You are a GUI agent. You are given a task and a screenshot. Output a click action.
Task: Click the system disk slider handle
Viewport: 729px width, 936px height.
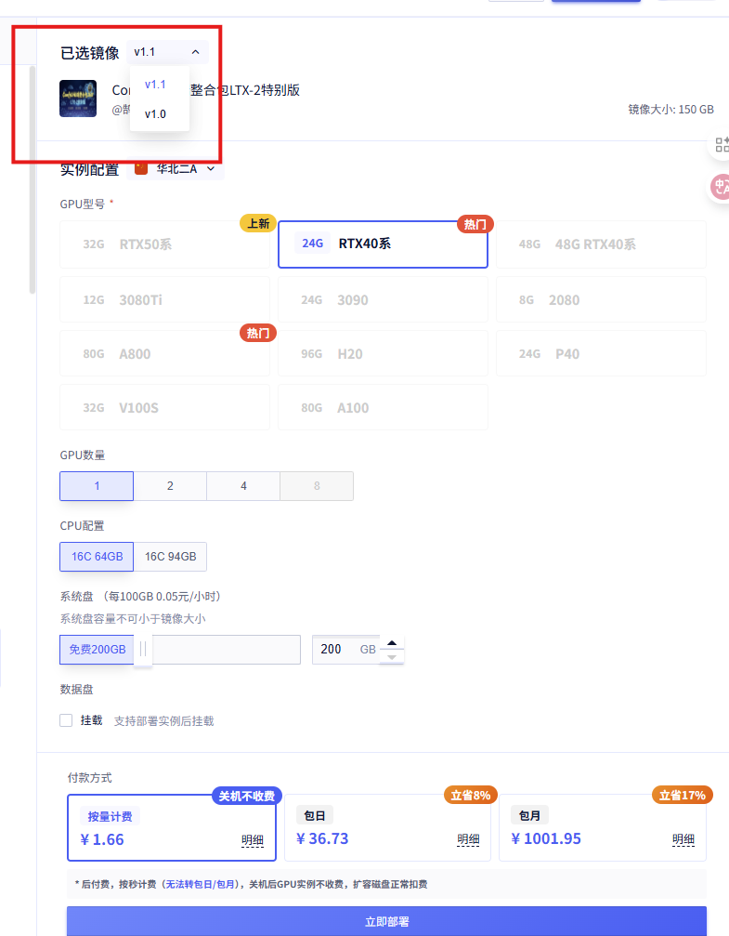143,650
